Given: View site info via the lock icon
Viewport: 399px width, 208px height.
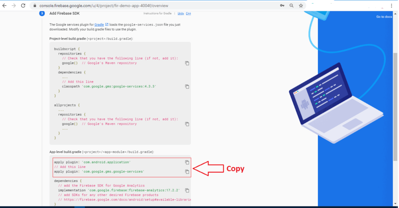Looking at the screenshot, I should [x=35, y=5].
